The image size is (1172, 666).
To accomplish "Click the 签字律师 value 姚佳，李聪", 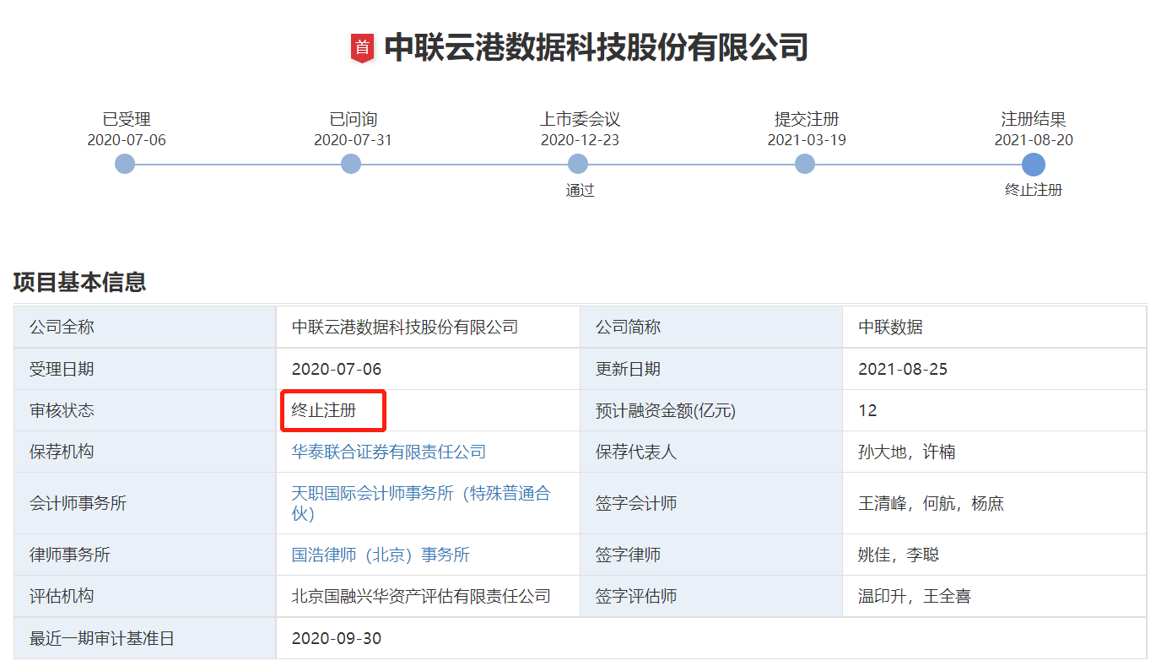I will pyautogui.click(x=899, y=555).
